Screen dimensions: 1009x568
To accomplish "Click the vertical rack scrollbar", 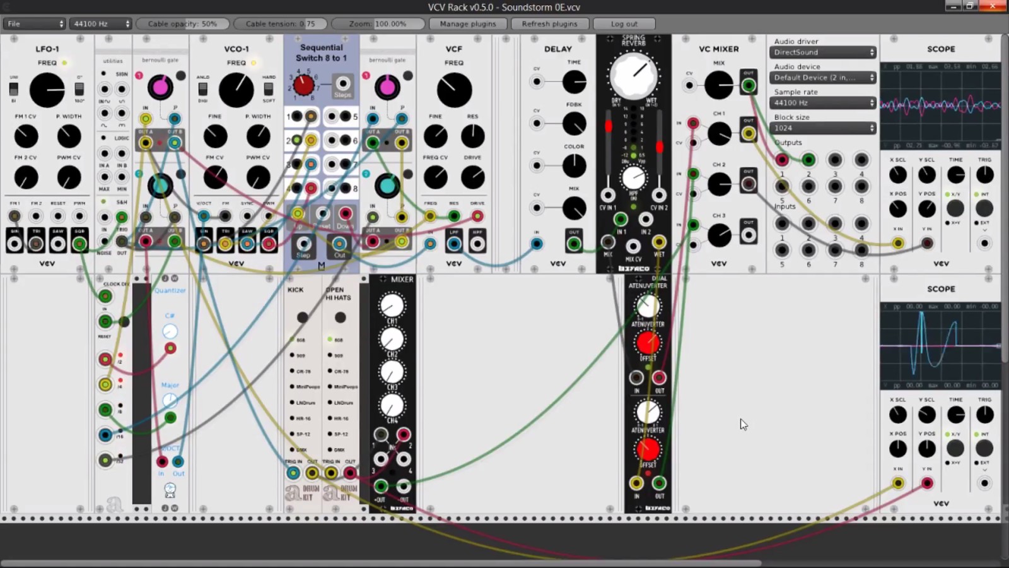I will [1005, 199].
